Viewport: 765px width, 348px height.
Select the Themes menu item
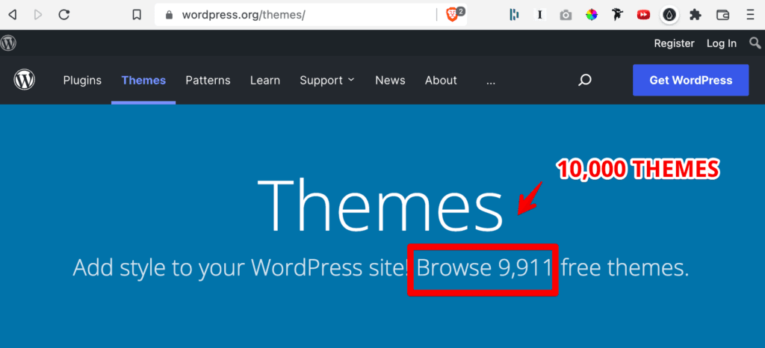[143, 81]
